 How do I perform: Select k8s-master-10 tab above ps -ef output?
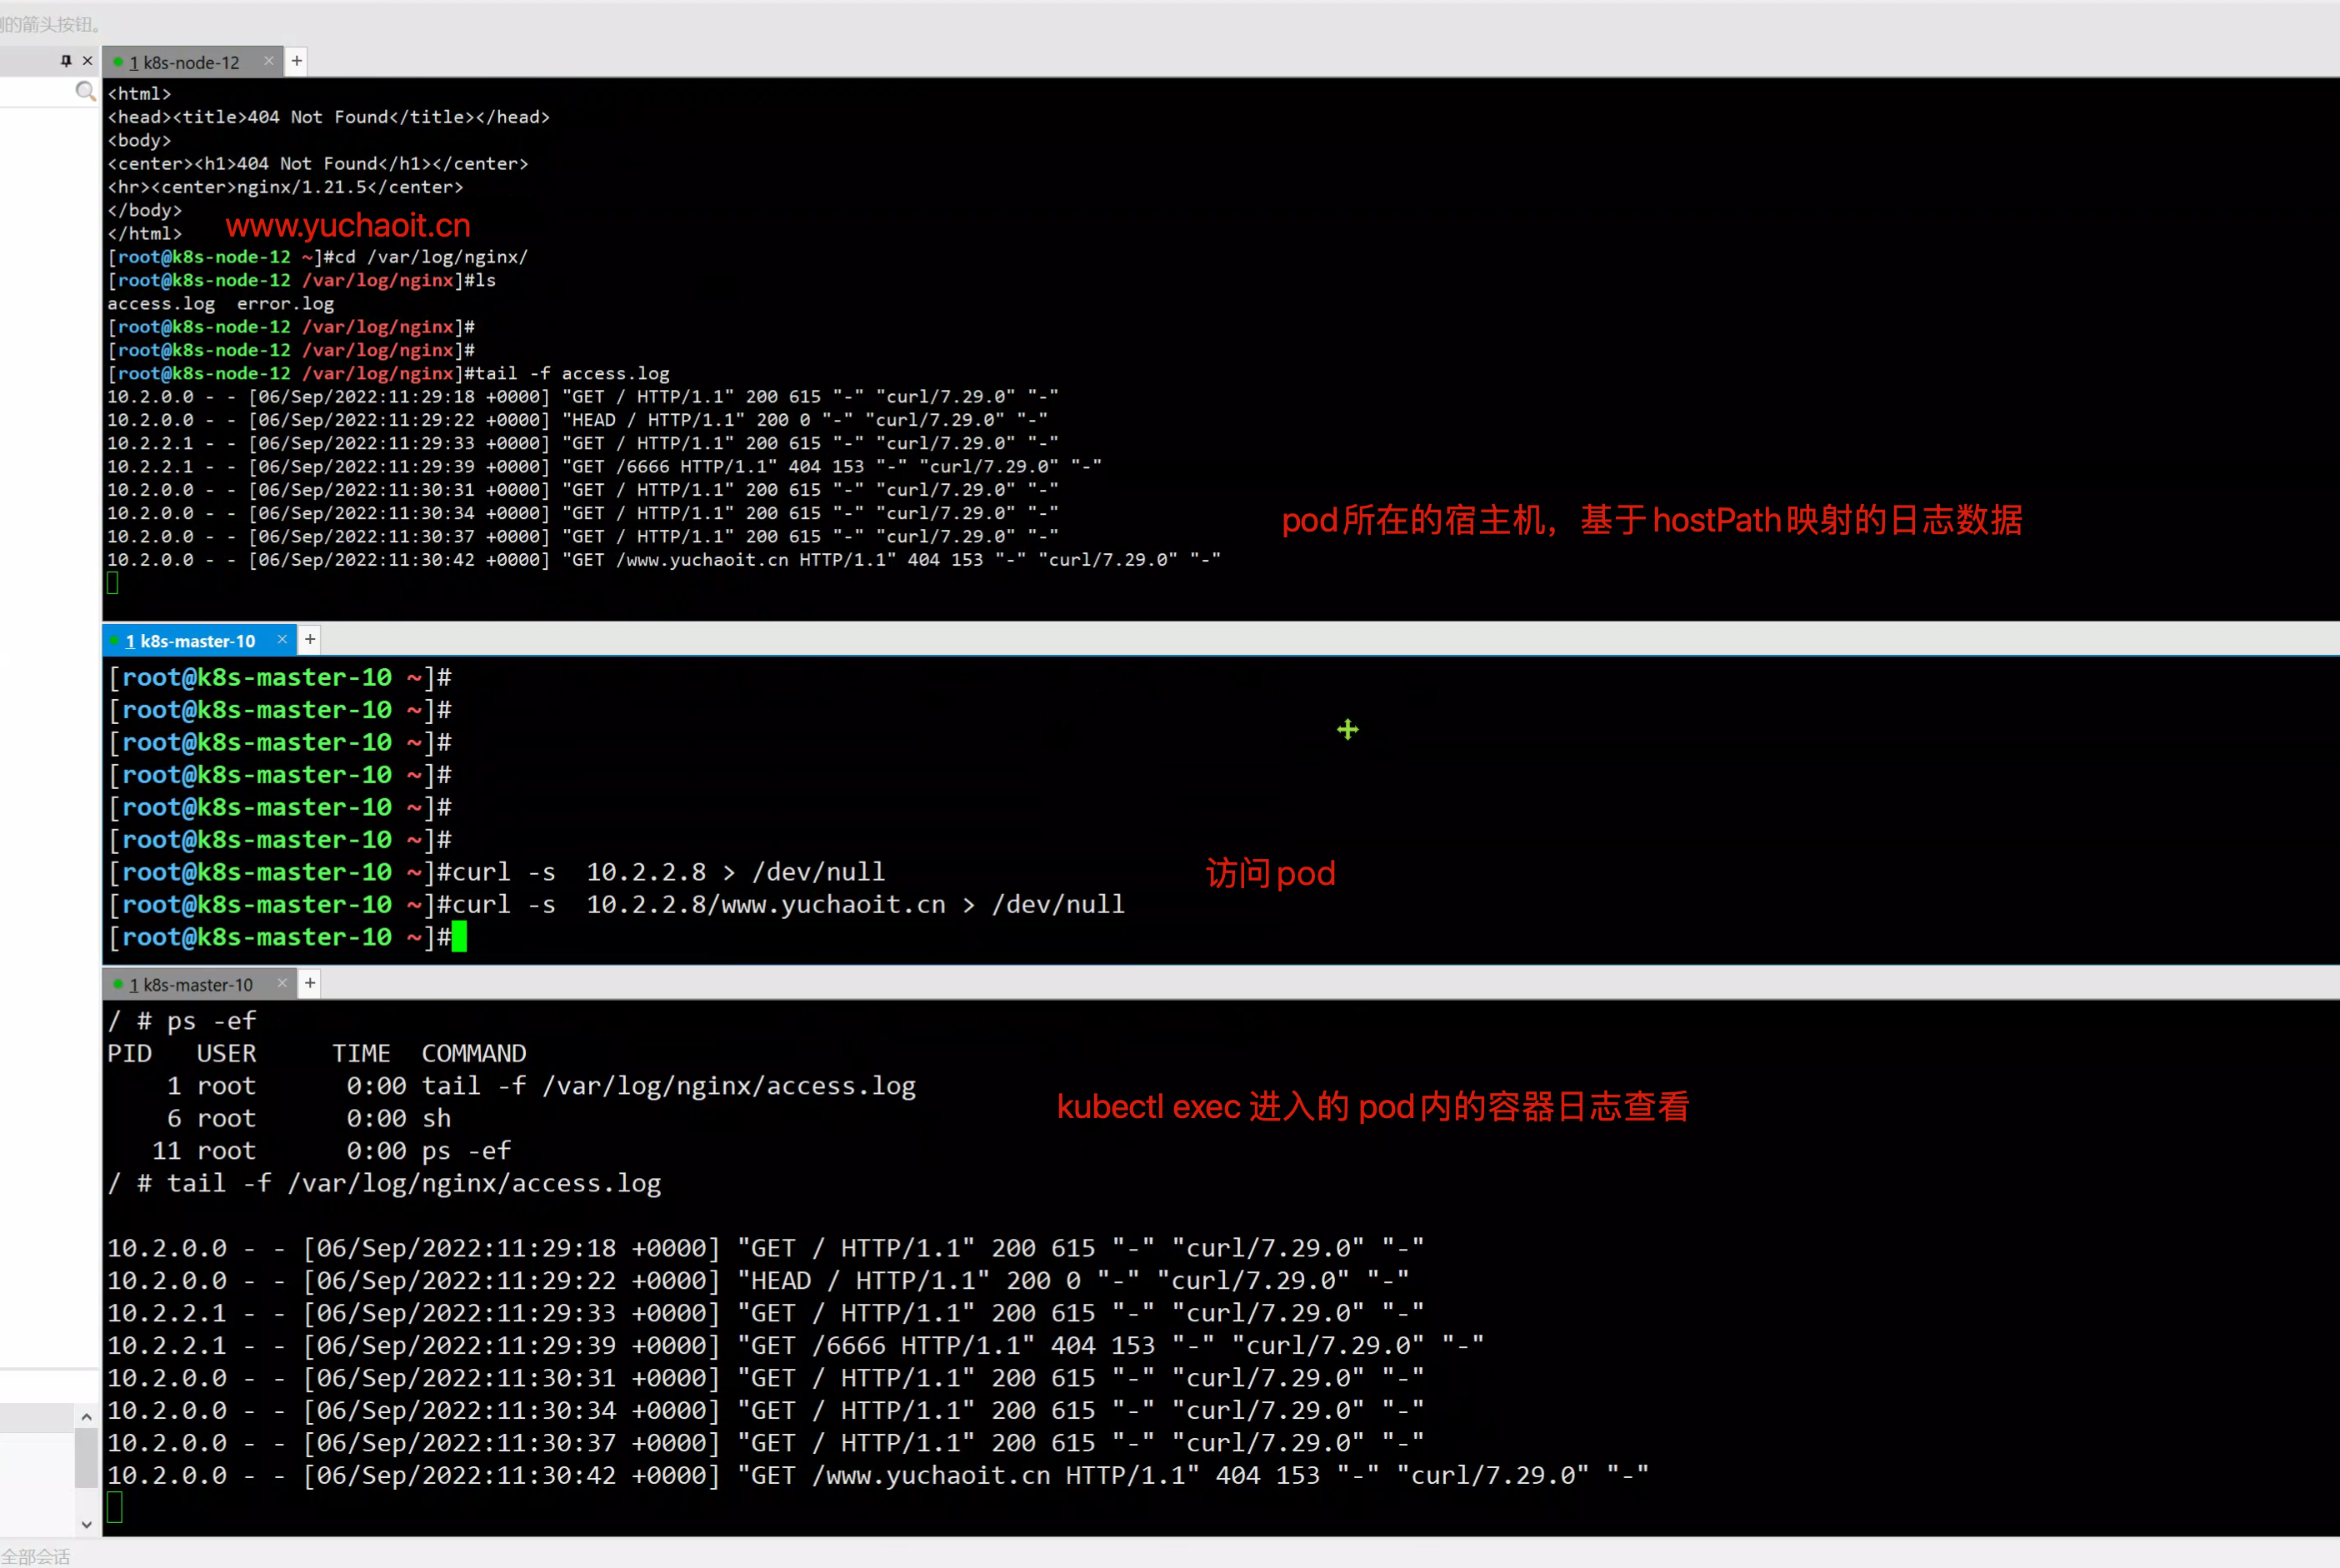[190, 985]
